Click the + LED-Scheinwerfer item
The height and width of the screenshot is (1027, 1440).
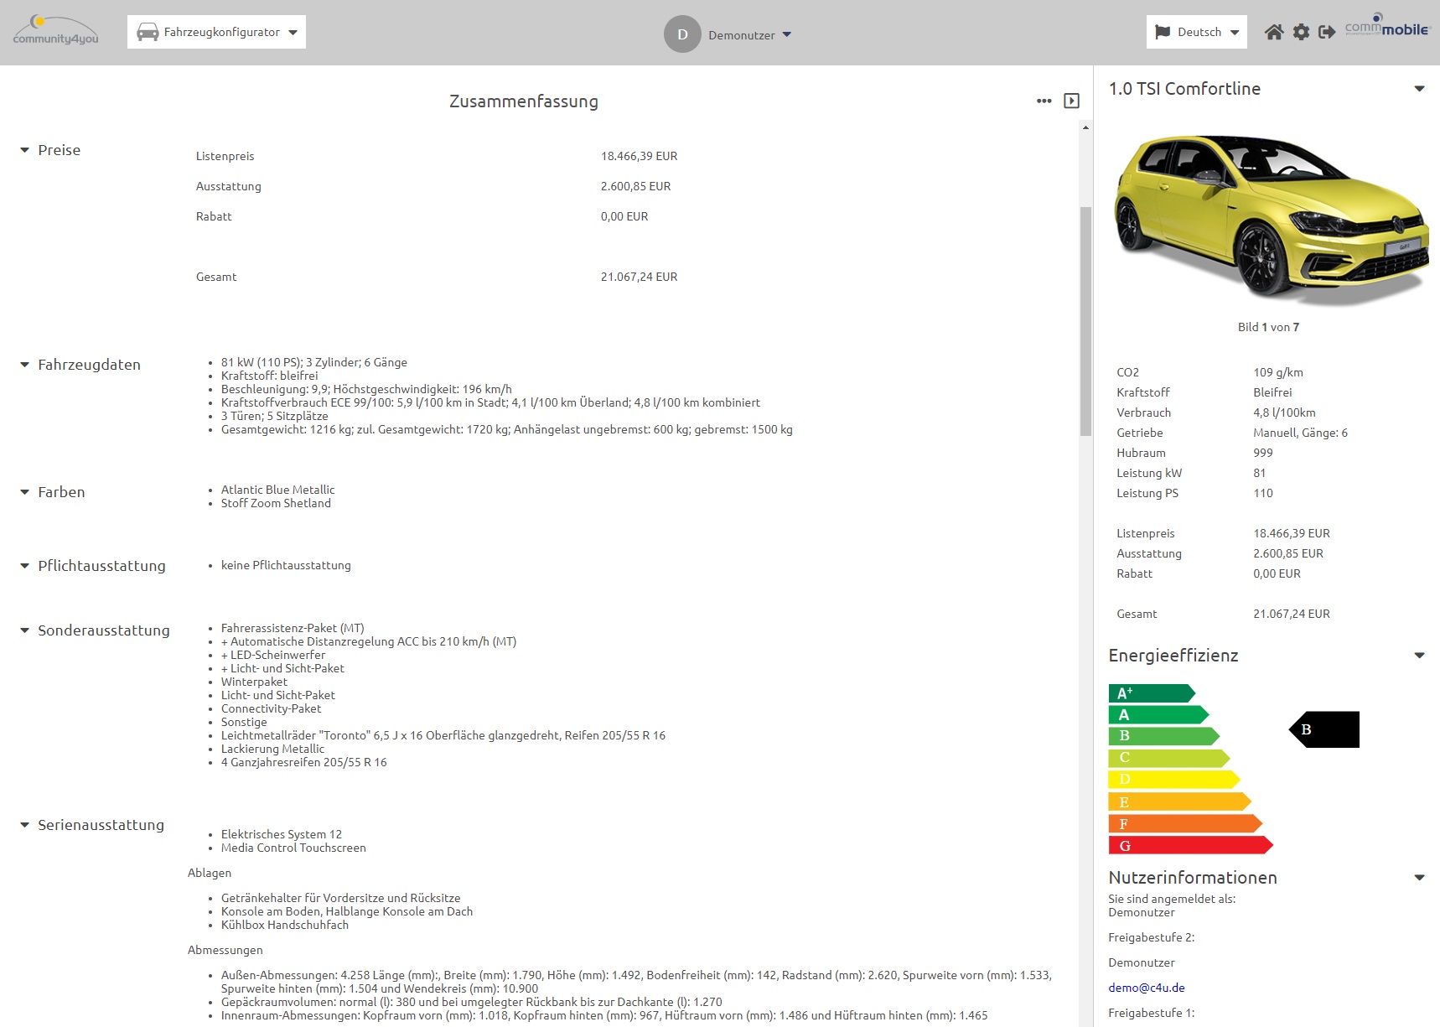[x=273, y=655]
